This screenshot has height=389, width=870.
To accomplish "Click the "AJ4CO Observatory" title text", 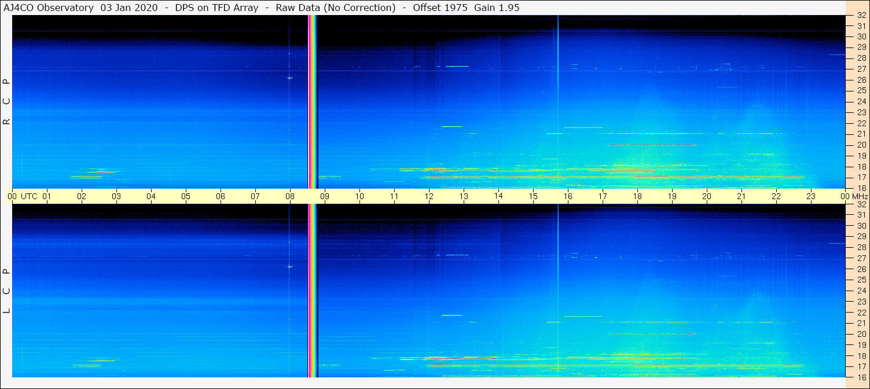I will (x=48, y=8).
